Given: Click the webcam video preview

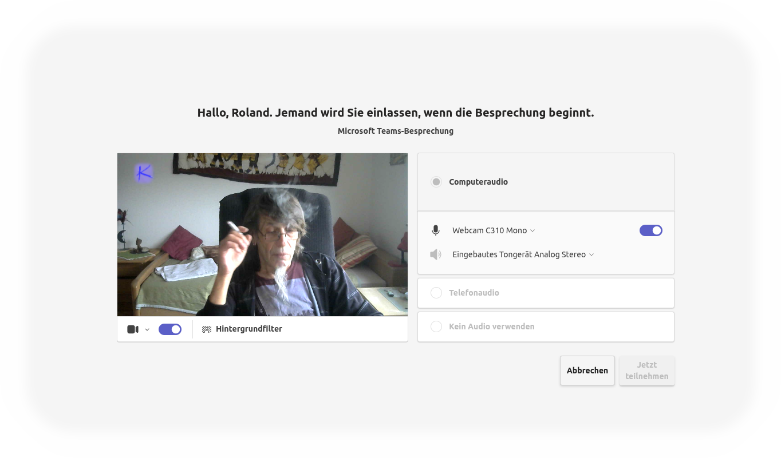Looking at the screenshot, I should (262, 234).
